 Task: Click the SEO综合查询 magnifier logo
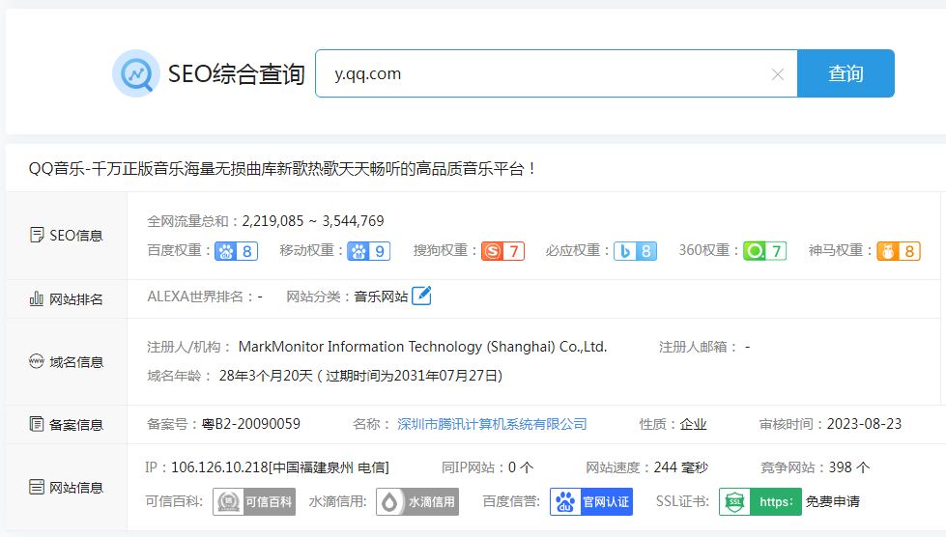pos(136,73)
